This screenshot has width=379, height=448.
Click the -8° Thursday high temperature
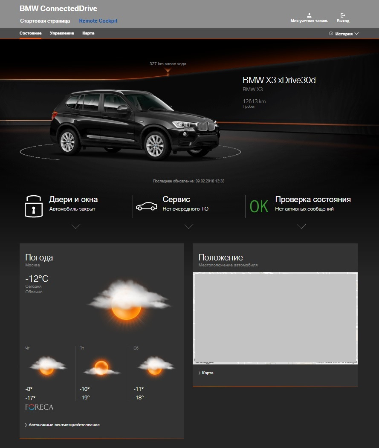click(x=29, y=389)
